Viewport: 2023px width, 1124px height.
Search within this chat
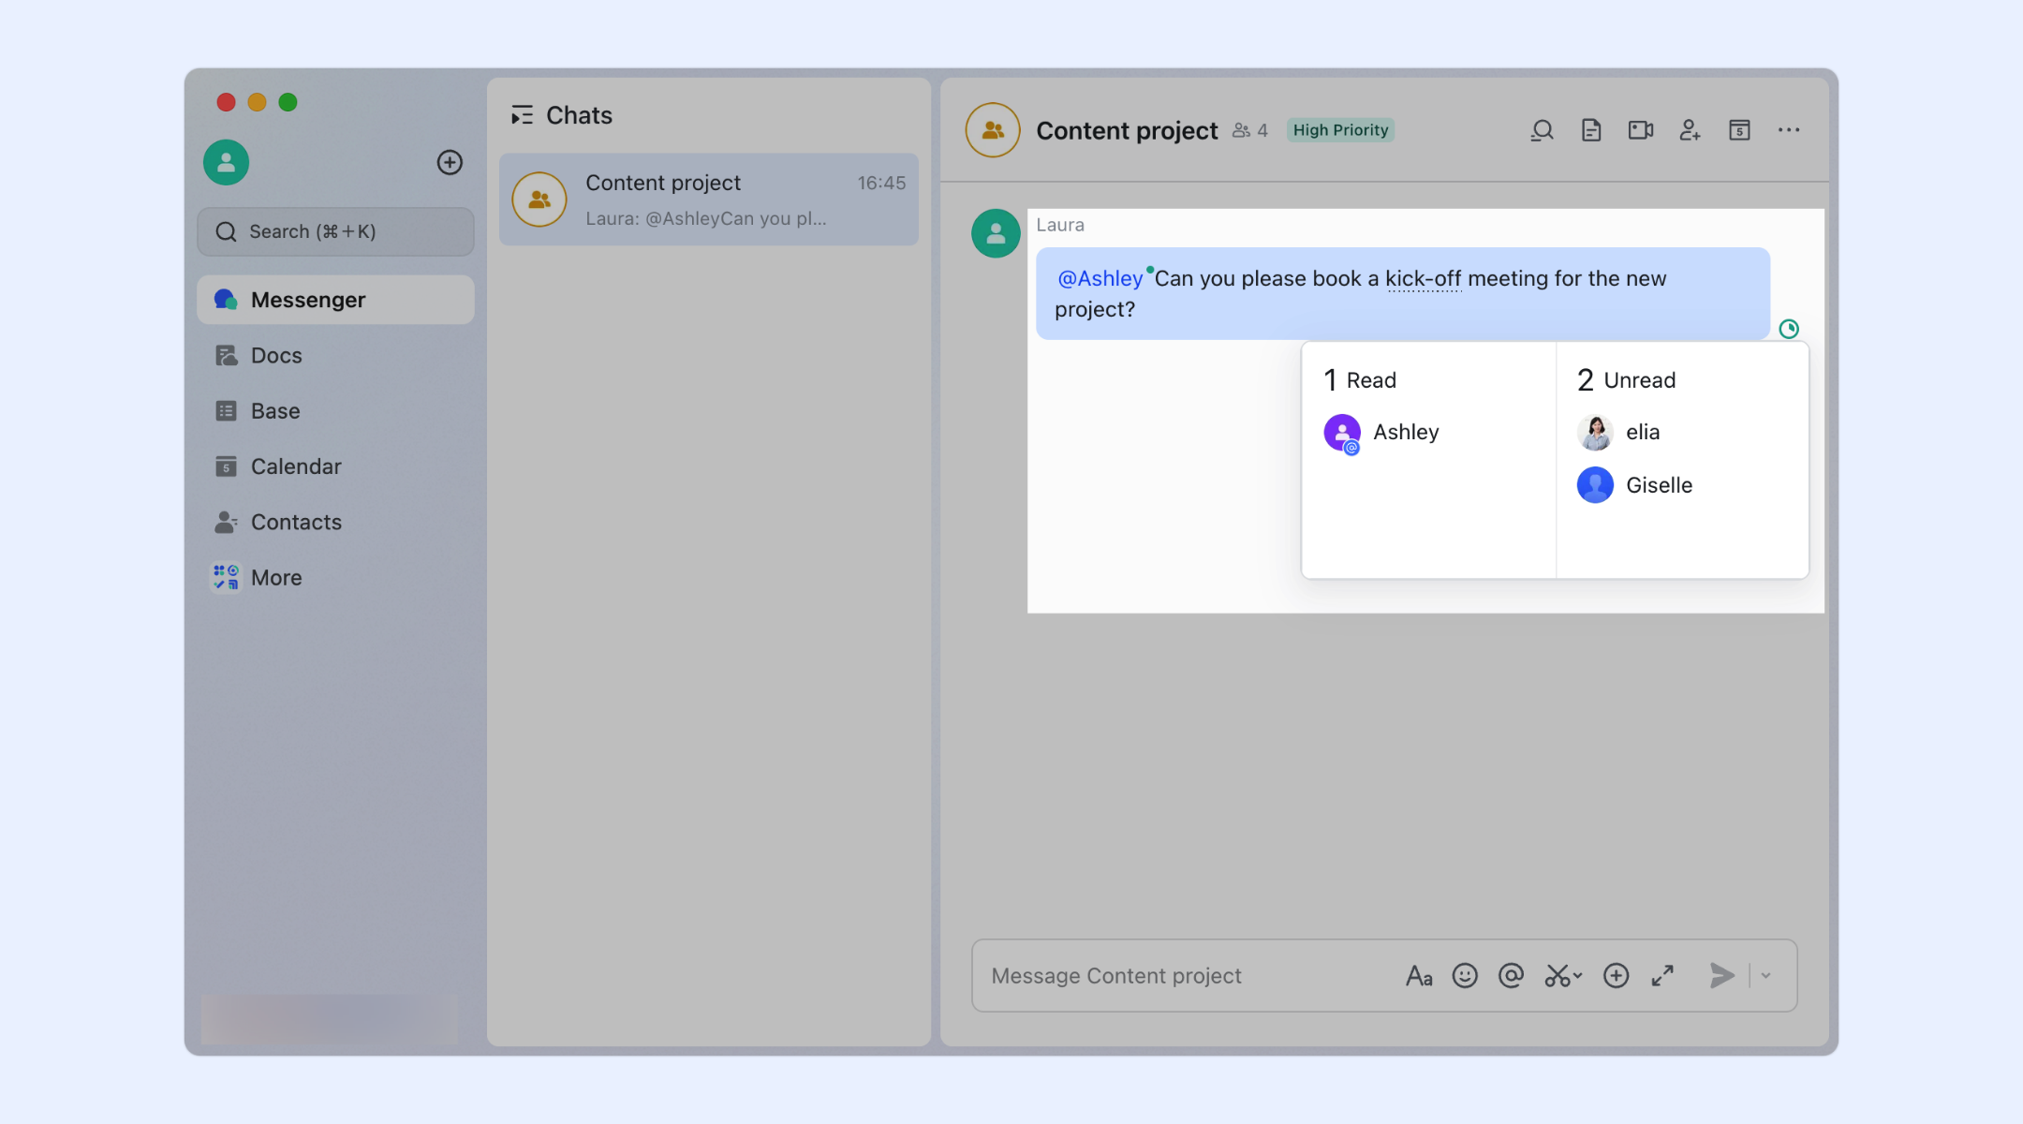coord(1542,130)
